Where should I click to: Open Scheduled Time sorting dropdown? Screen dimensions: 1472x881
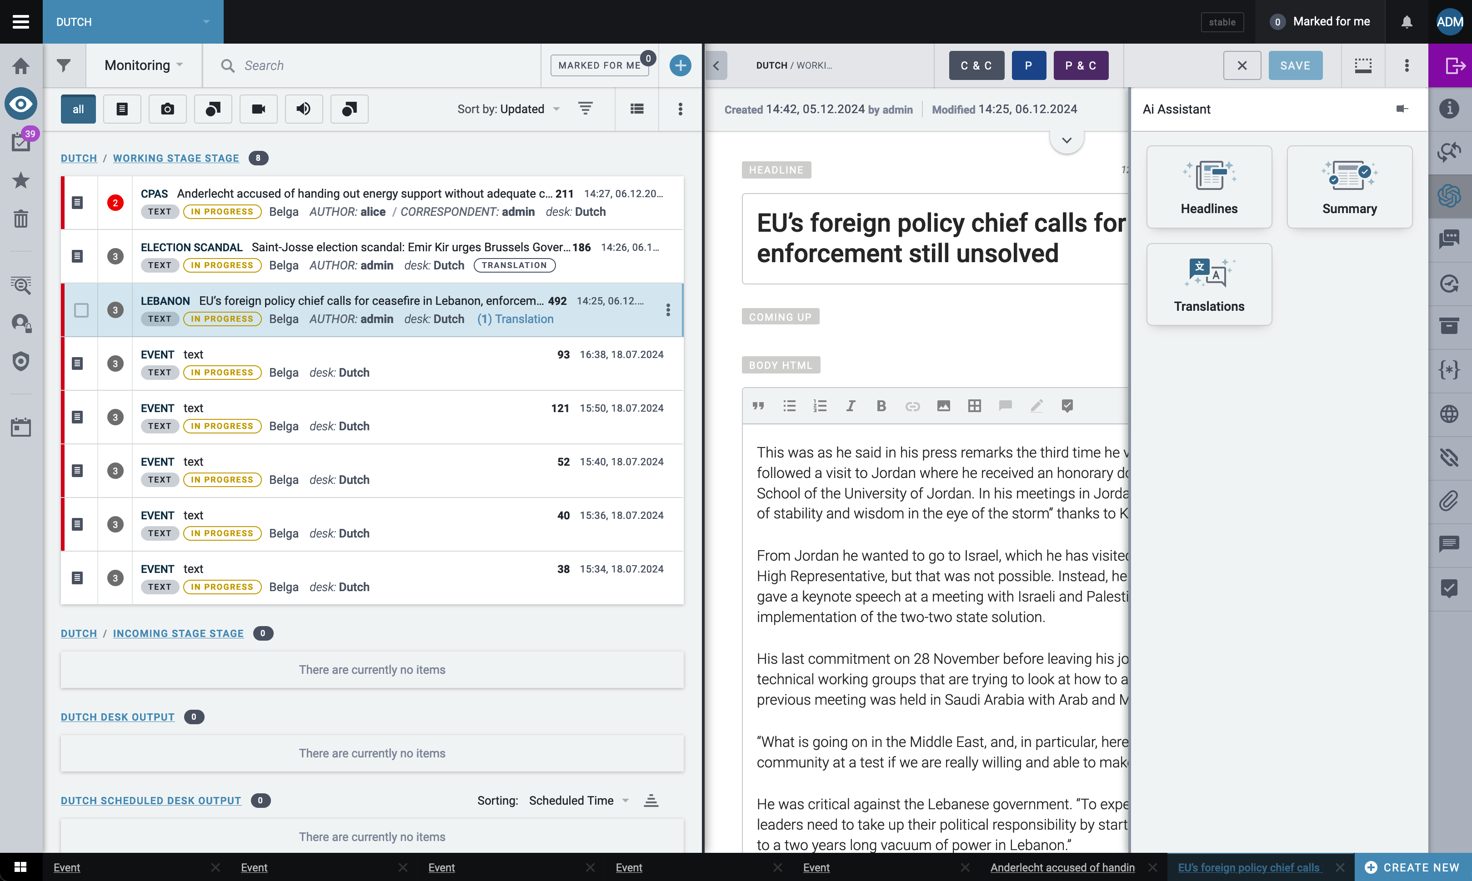click(x=578, y=800)
